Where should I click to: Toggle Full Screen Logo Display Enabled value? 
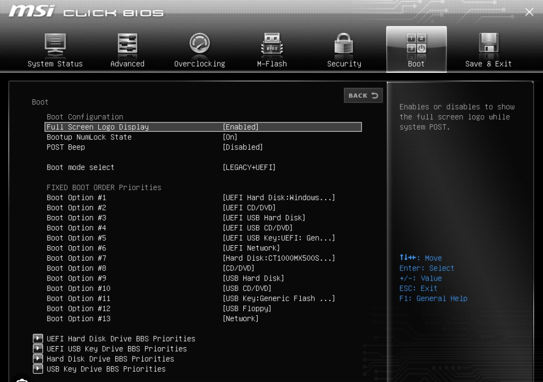pyautogui.click(x=241, y=127)
